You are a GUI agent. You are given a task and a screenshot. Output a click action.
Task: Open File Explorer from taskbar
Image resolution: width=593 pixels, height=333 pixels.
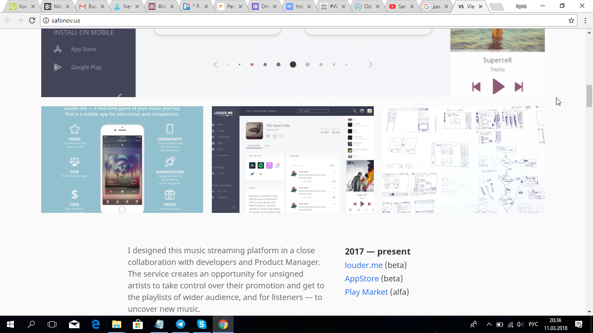[x=117, y=324]
